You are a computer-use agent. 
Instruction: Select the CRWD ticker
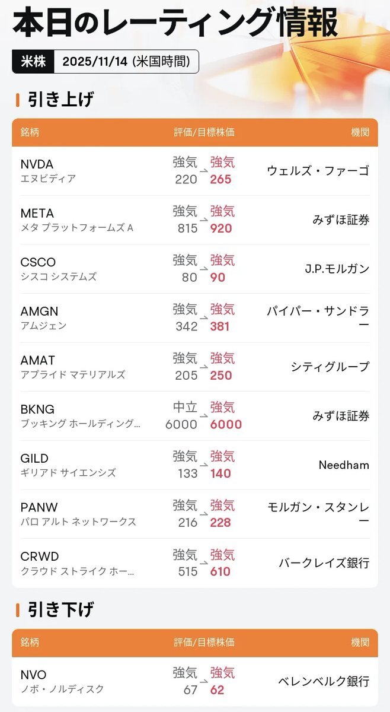pyautogui.click(x=39, y=557)
